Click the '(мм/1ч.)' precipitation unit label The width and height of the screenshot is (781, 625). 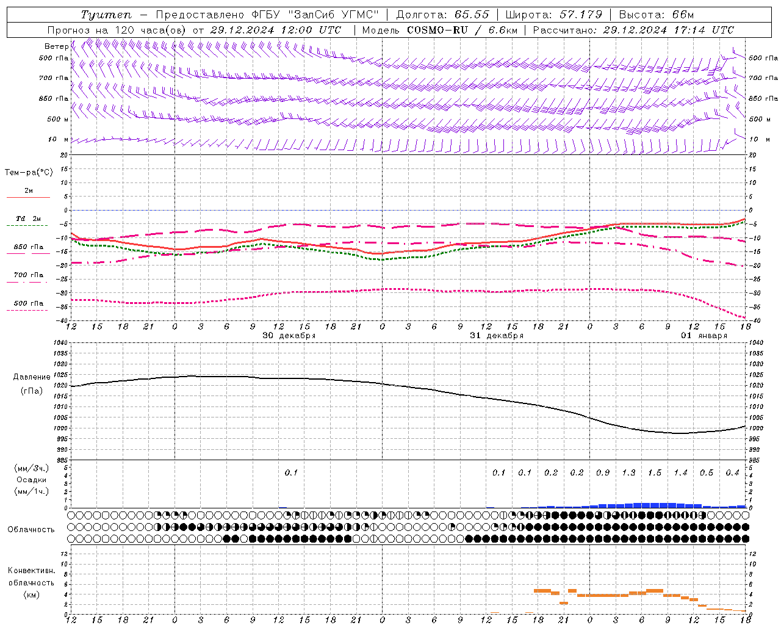coord(32,491)
